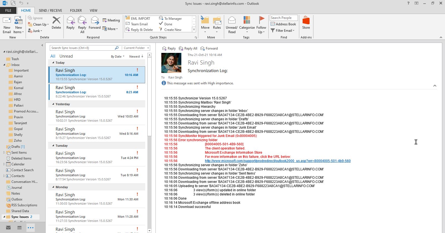
Task: Open Rules menu
Action: click(x=217, y=25)
